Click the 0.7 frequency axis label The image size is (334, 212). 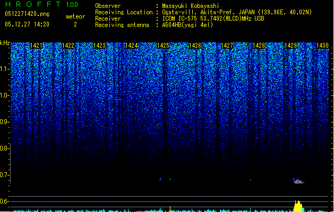click(x=4, y=175)
